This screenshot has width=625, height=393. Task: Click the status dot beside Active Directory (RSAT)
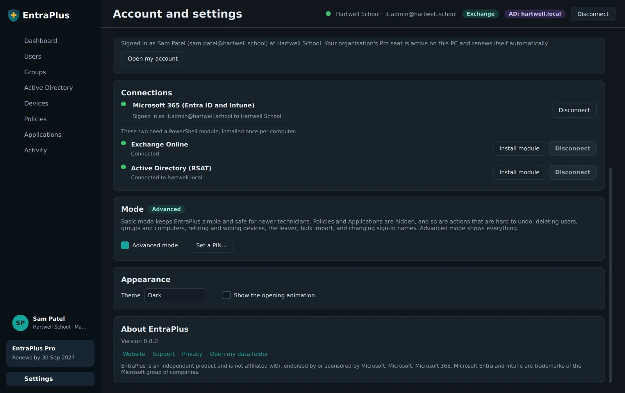[123, 167]
